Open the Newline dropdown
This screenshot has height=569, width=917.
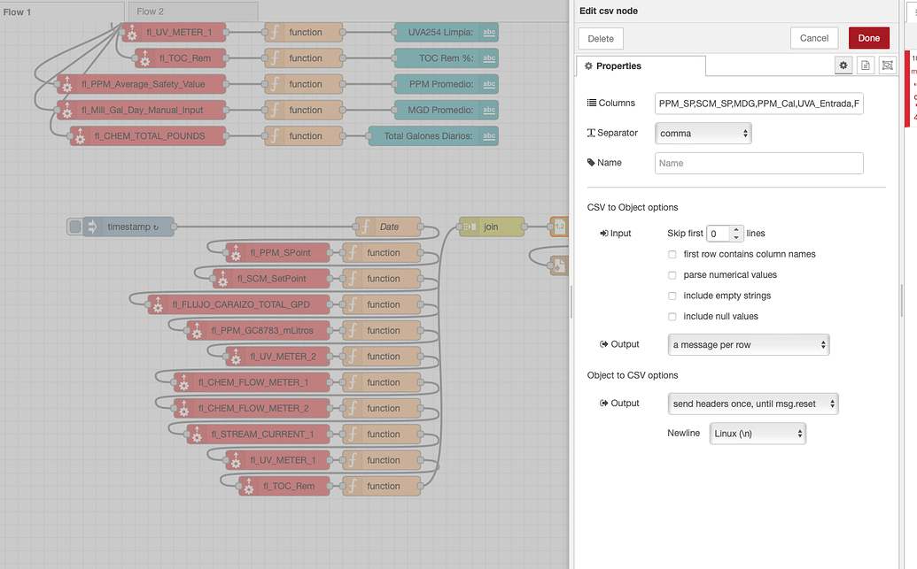coord(758,433)
